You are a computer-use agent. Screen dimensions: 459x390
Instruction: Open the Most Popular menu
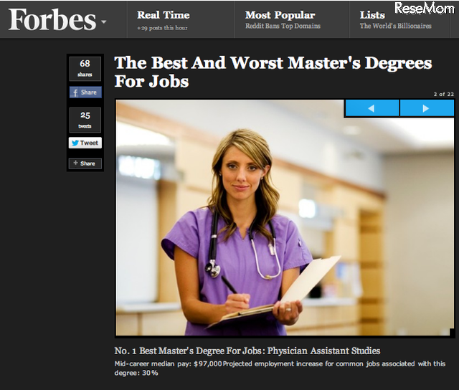(x=280, y=15)
